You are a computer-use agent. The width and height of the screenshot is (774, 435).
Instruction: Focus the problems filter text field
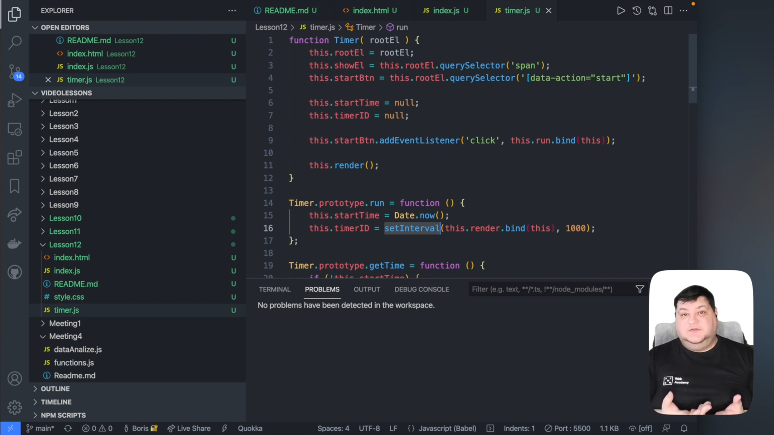coord(551,289)
